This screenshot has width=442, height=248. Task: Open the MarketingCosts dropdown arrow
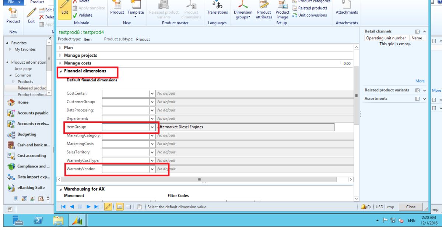coord(152,144)
